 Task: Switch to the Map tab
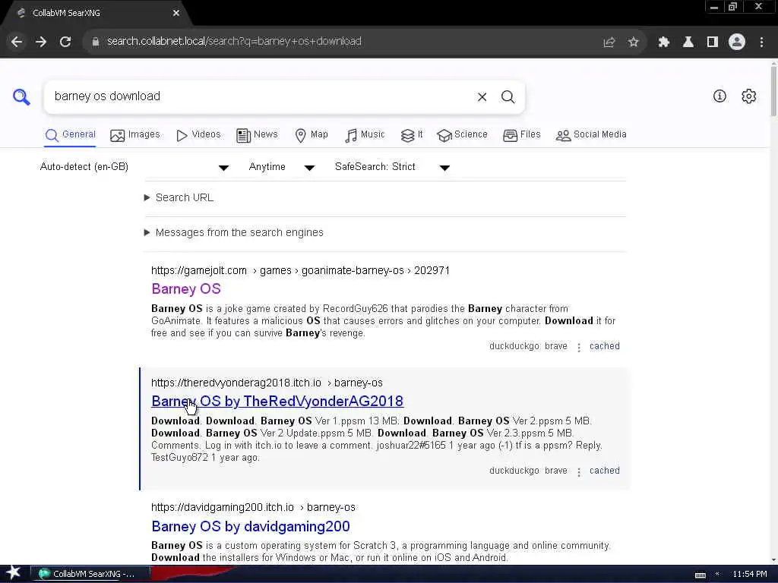(312, 135)
